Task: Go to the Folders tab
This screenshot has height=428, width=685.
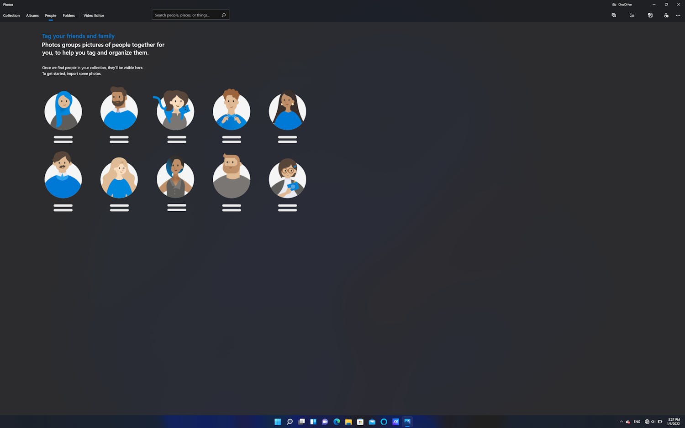Action: (x=69, y=16)
